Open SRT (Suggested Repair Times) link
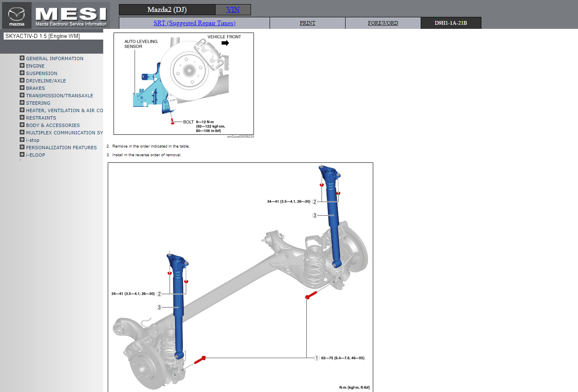The height and width of the screenshot is (392, 578). coord(194,23)
